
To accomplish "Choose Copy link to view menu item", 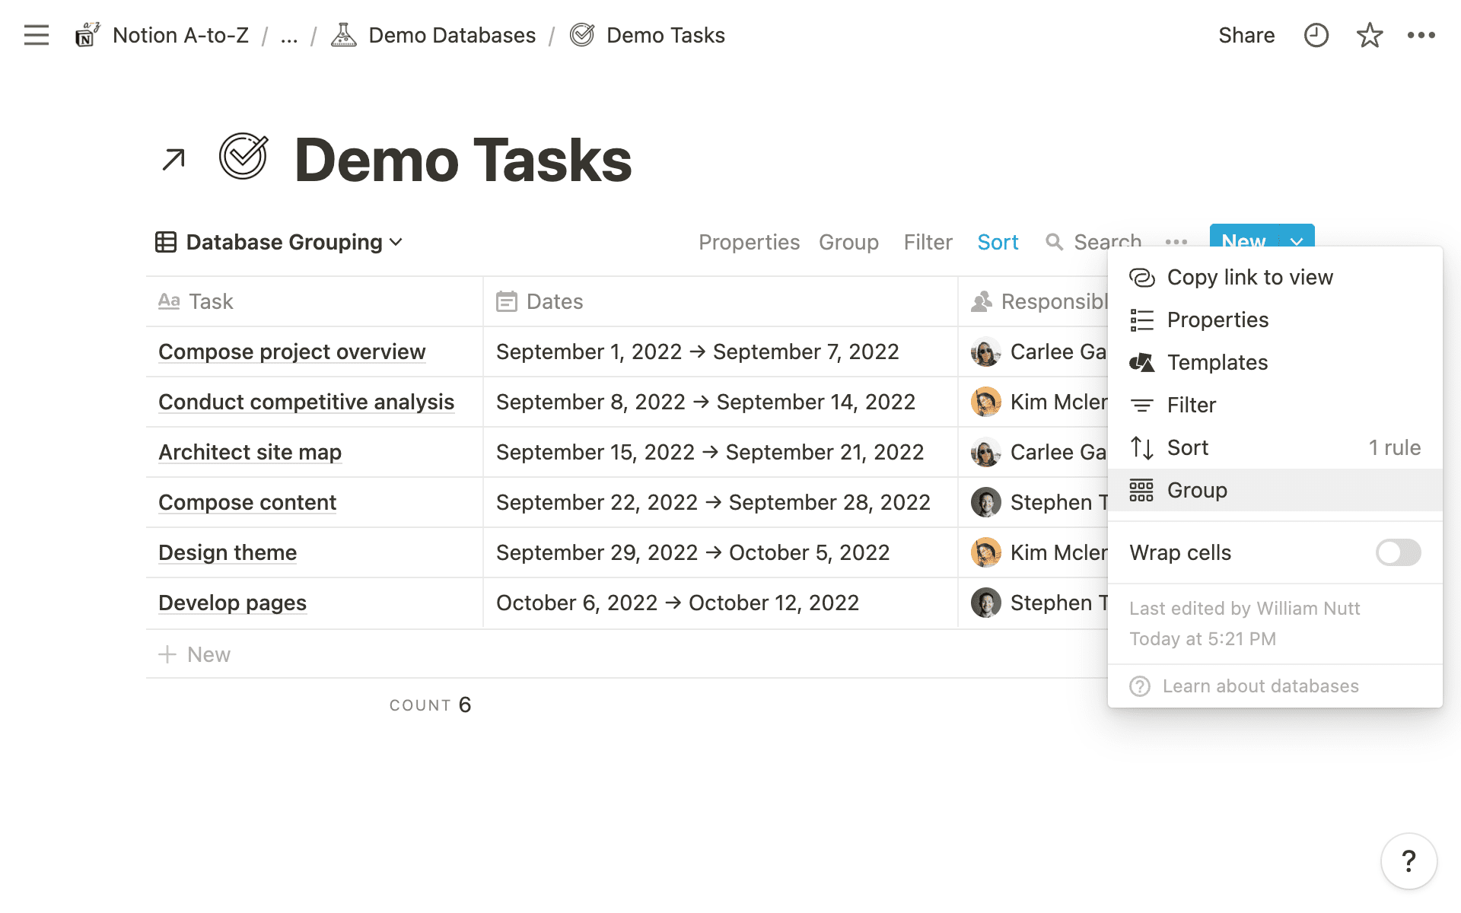I will [x=1249, y=277].
